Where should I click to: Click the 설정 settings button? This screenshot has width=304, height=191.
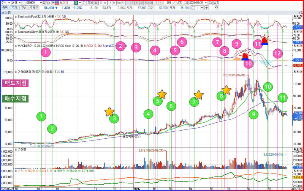pyautogui.click(x=217, y=3)
